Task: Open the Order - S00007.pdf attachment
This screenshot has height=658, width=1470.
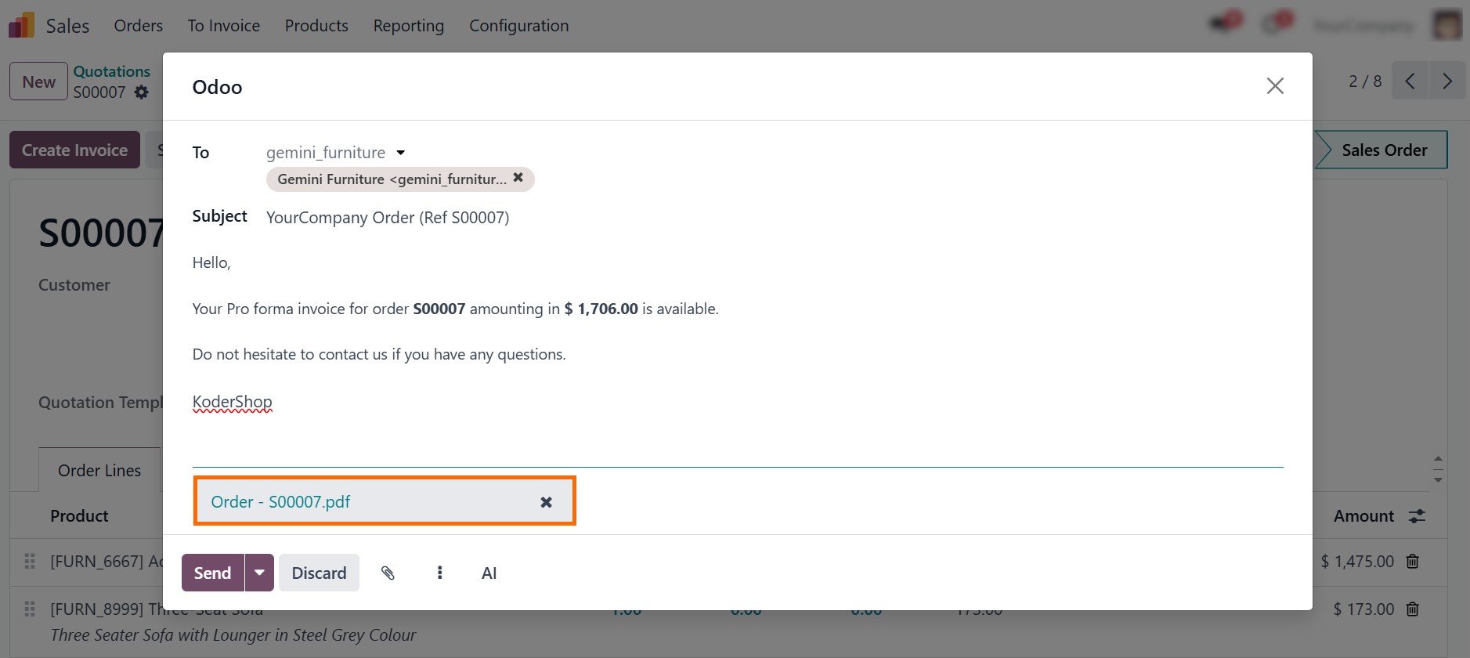Action: [x=280, y=502]
